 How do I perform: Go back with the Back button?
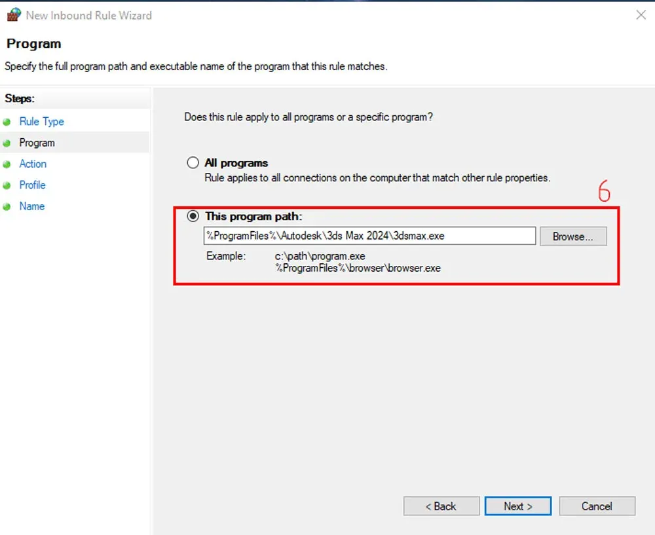(x=441, y=506)
